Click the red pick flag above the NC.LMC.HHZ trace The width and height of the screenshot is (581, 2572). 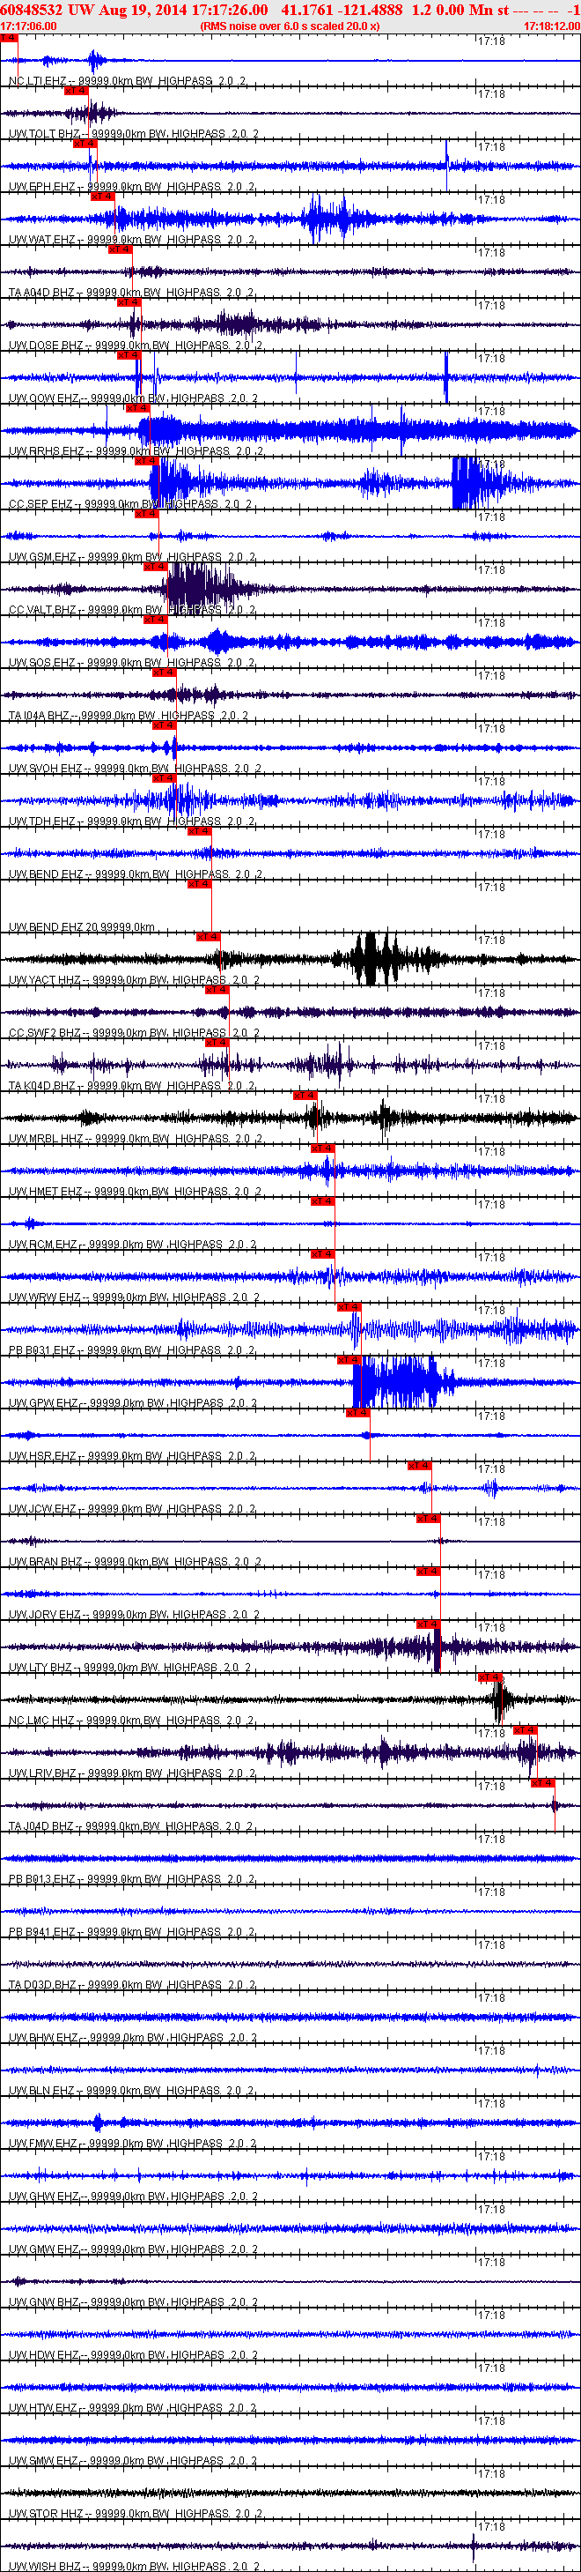point(490,1677)
